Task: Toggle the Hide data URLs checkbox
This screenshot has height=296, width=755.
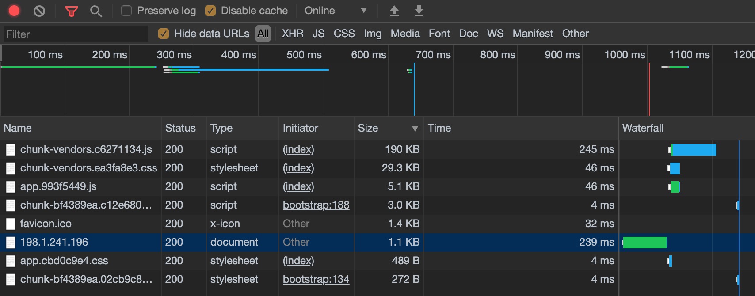Action: click(x=164, y=34)
